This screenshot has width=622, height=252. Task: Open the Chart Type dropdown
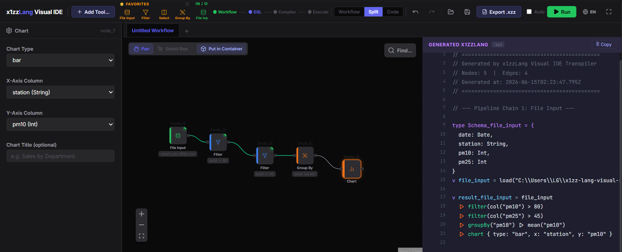click(x=60, y=60)
